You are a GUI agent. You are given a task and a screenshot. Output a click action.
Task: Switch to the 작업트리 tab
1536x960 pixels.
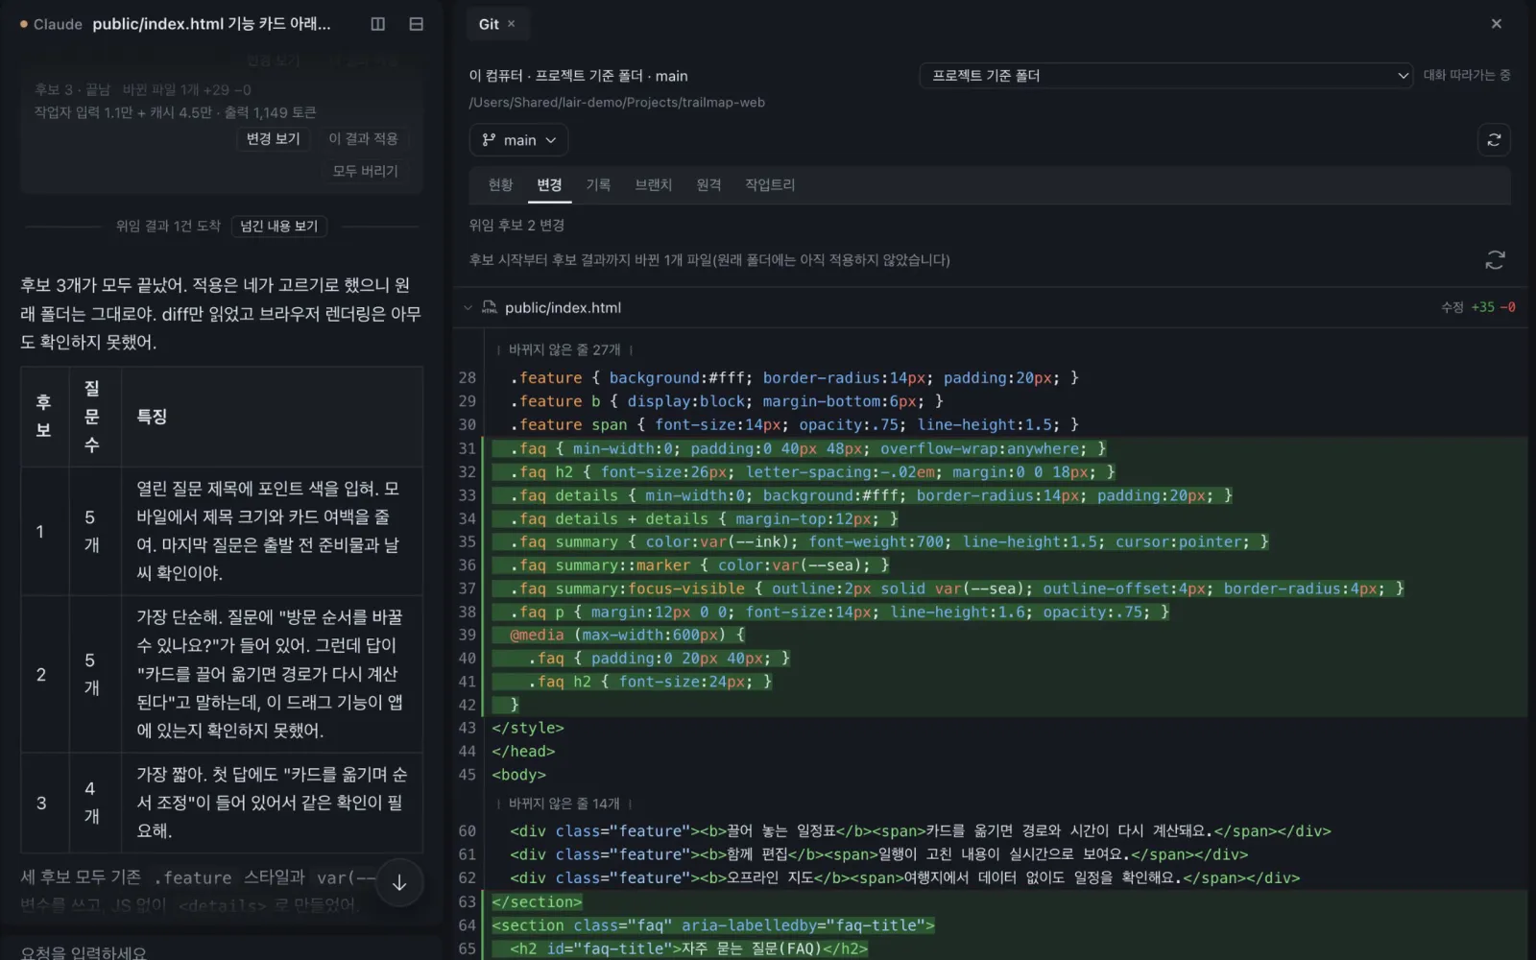(770, 184)
